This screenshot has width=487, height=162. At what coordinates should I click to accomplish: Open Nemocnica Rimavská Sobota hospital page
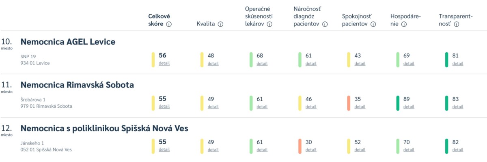[77, 85]
